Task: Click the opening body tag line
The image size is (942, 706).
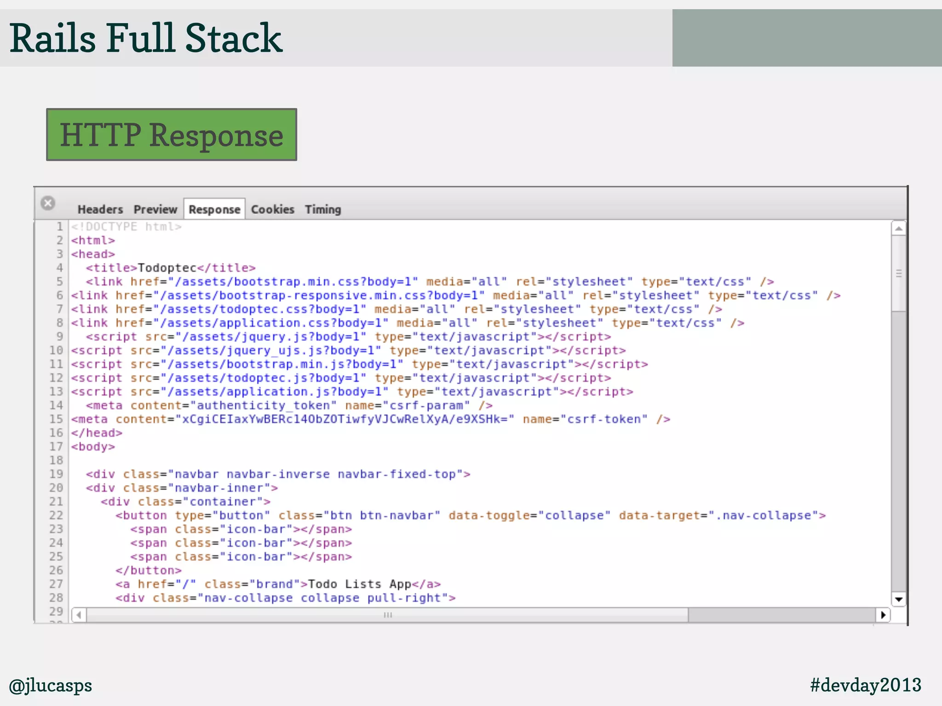Action: pyautogui.click(x=93, y=447)
